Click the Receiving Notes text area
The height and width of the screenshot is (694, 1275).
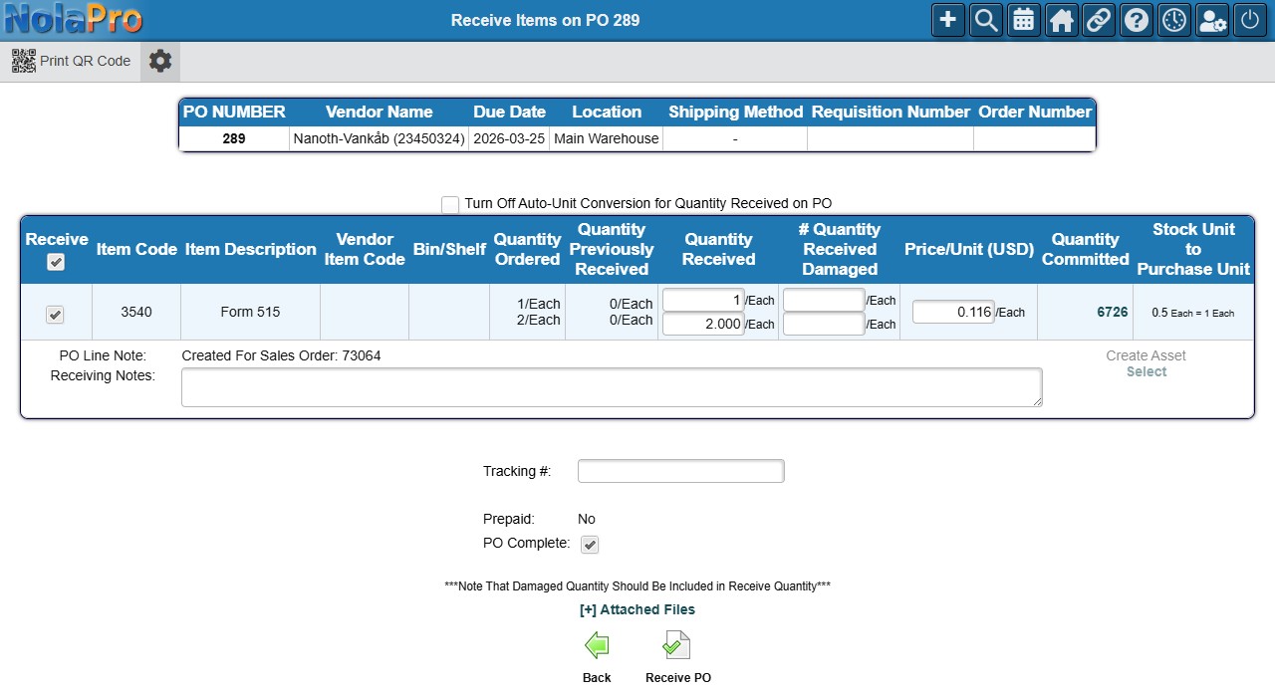pyautogui.click(x=612, y=387)
